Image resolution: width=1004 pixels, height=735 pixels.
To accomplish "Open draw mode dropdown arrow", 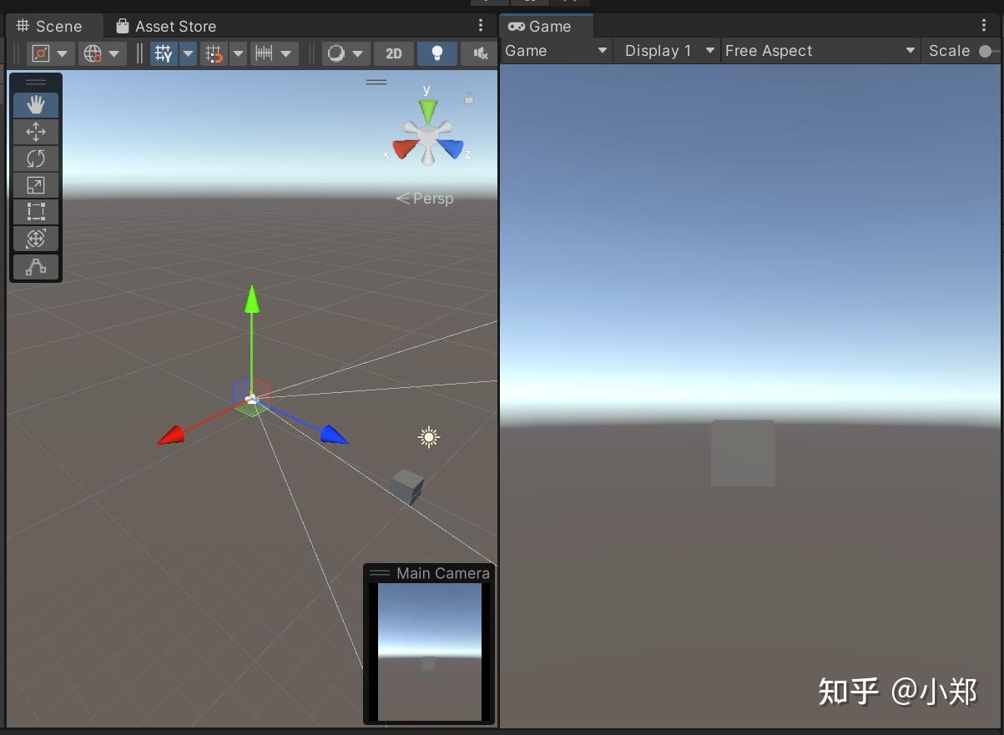I will tap(358, 54).
